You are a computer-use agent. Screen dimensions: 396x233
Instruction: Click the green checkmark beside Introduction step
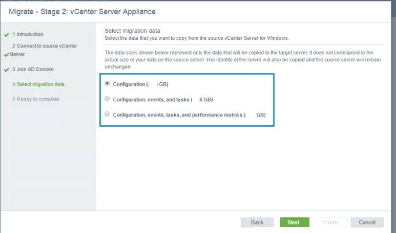tap(6, 35)
